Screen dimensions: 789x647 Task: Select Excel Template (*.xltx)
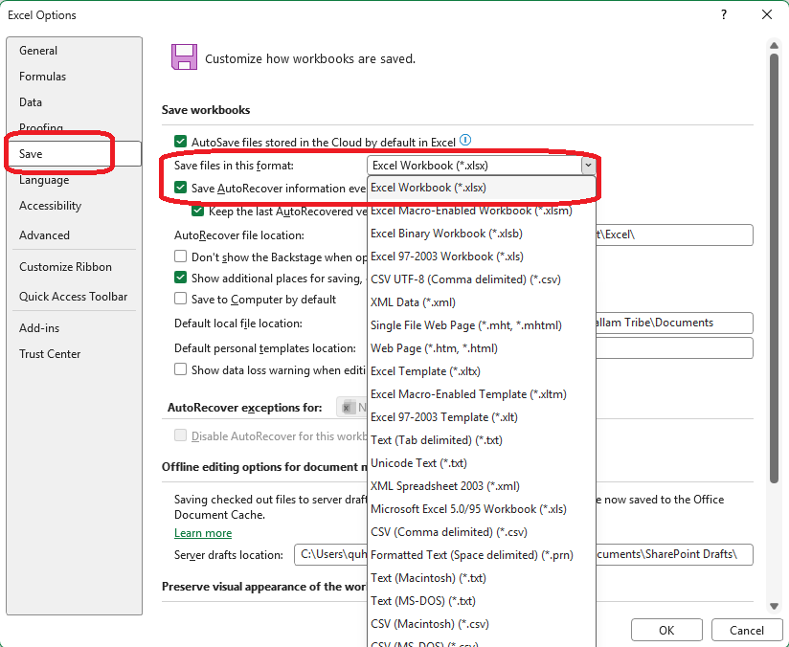482,371
